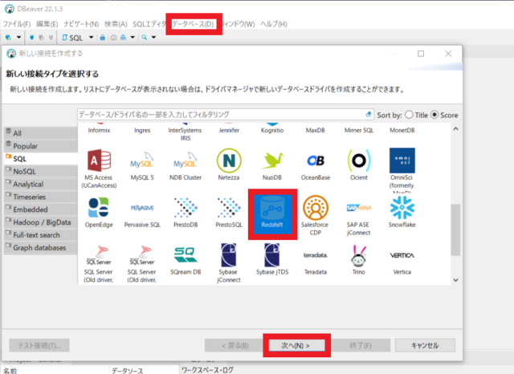Image resolution: width=514 pixels, height=374 pixels.
Task: Select the PrestoDB driver icon
Action: click(x=186, y=208)
